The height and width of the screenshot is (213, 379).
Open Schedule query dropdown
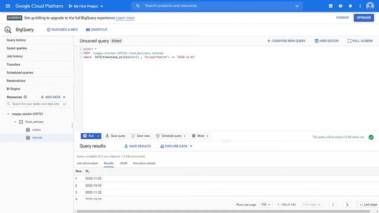click(171, 136)
